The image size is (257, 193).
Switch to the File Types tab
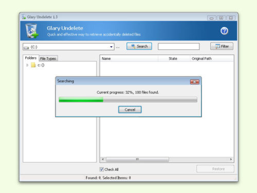pos(48,59)
